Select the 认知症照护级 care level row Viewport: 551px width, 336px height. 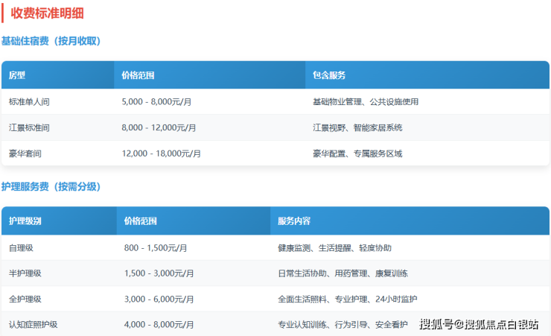pos(33,324)
